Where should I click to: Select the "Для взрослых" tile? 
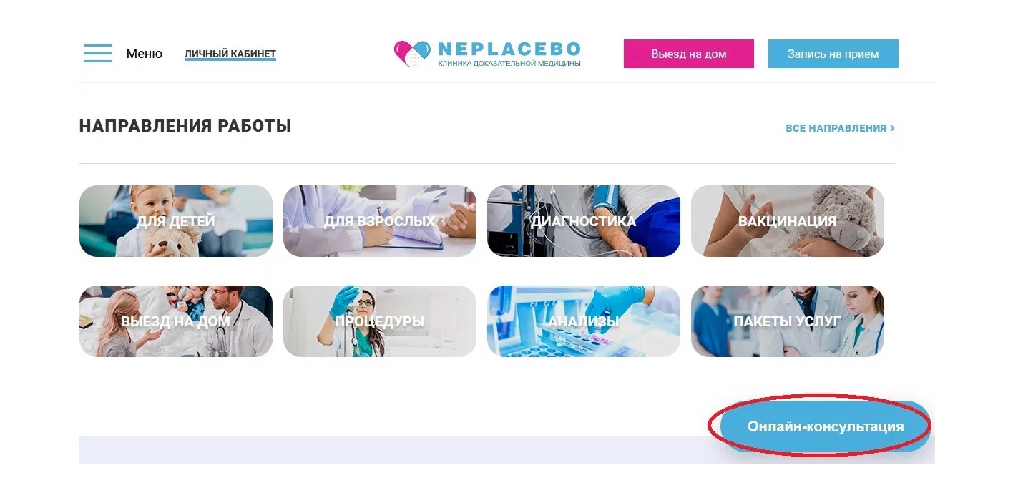(380, 221)
